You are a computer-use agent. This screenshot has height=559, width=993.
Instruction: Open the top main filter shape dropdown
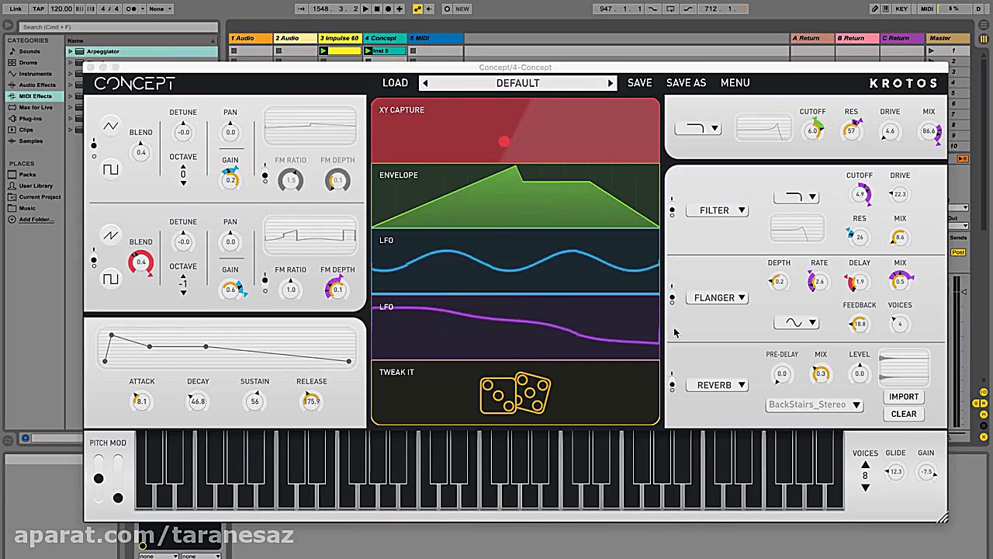[x=697, y=129]
